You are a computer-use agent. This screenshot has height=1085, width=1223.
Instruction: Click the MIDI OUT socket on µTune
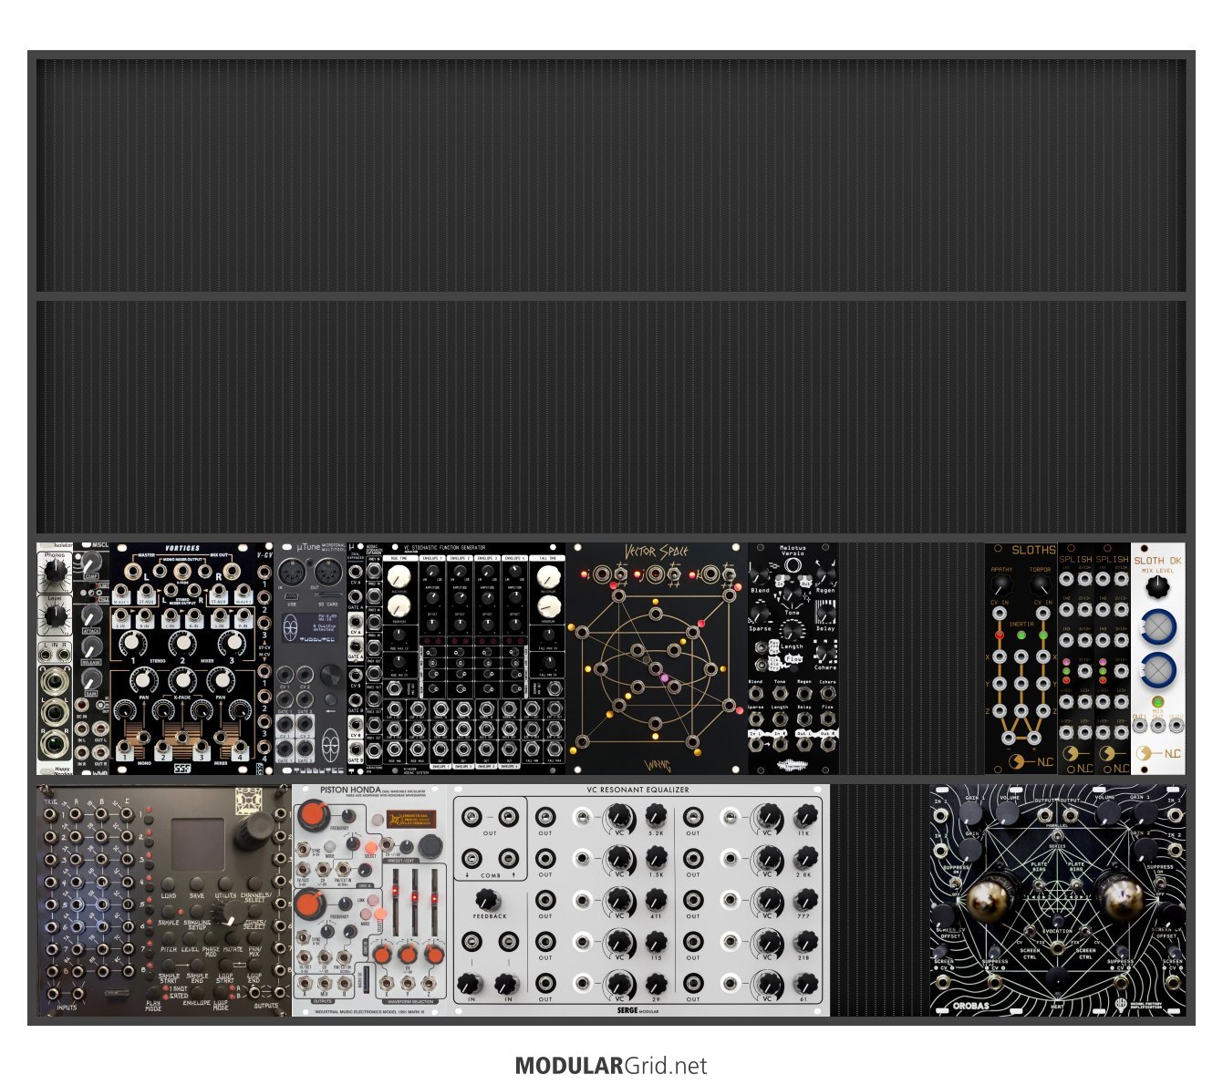click(x=327, y=572)
